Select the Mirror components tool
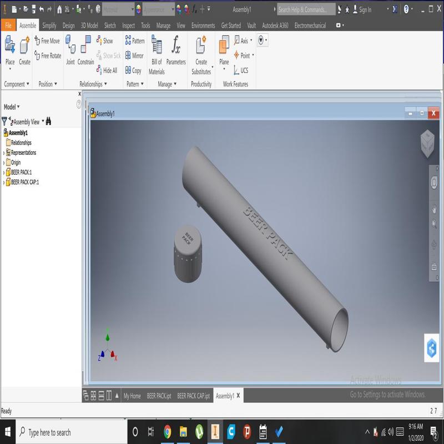444x444 pixels. pyautogui.click(x=134, y=56)
